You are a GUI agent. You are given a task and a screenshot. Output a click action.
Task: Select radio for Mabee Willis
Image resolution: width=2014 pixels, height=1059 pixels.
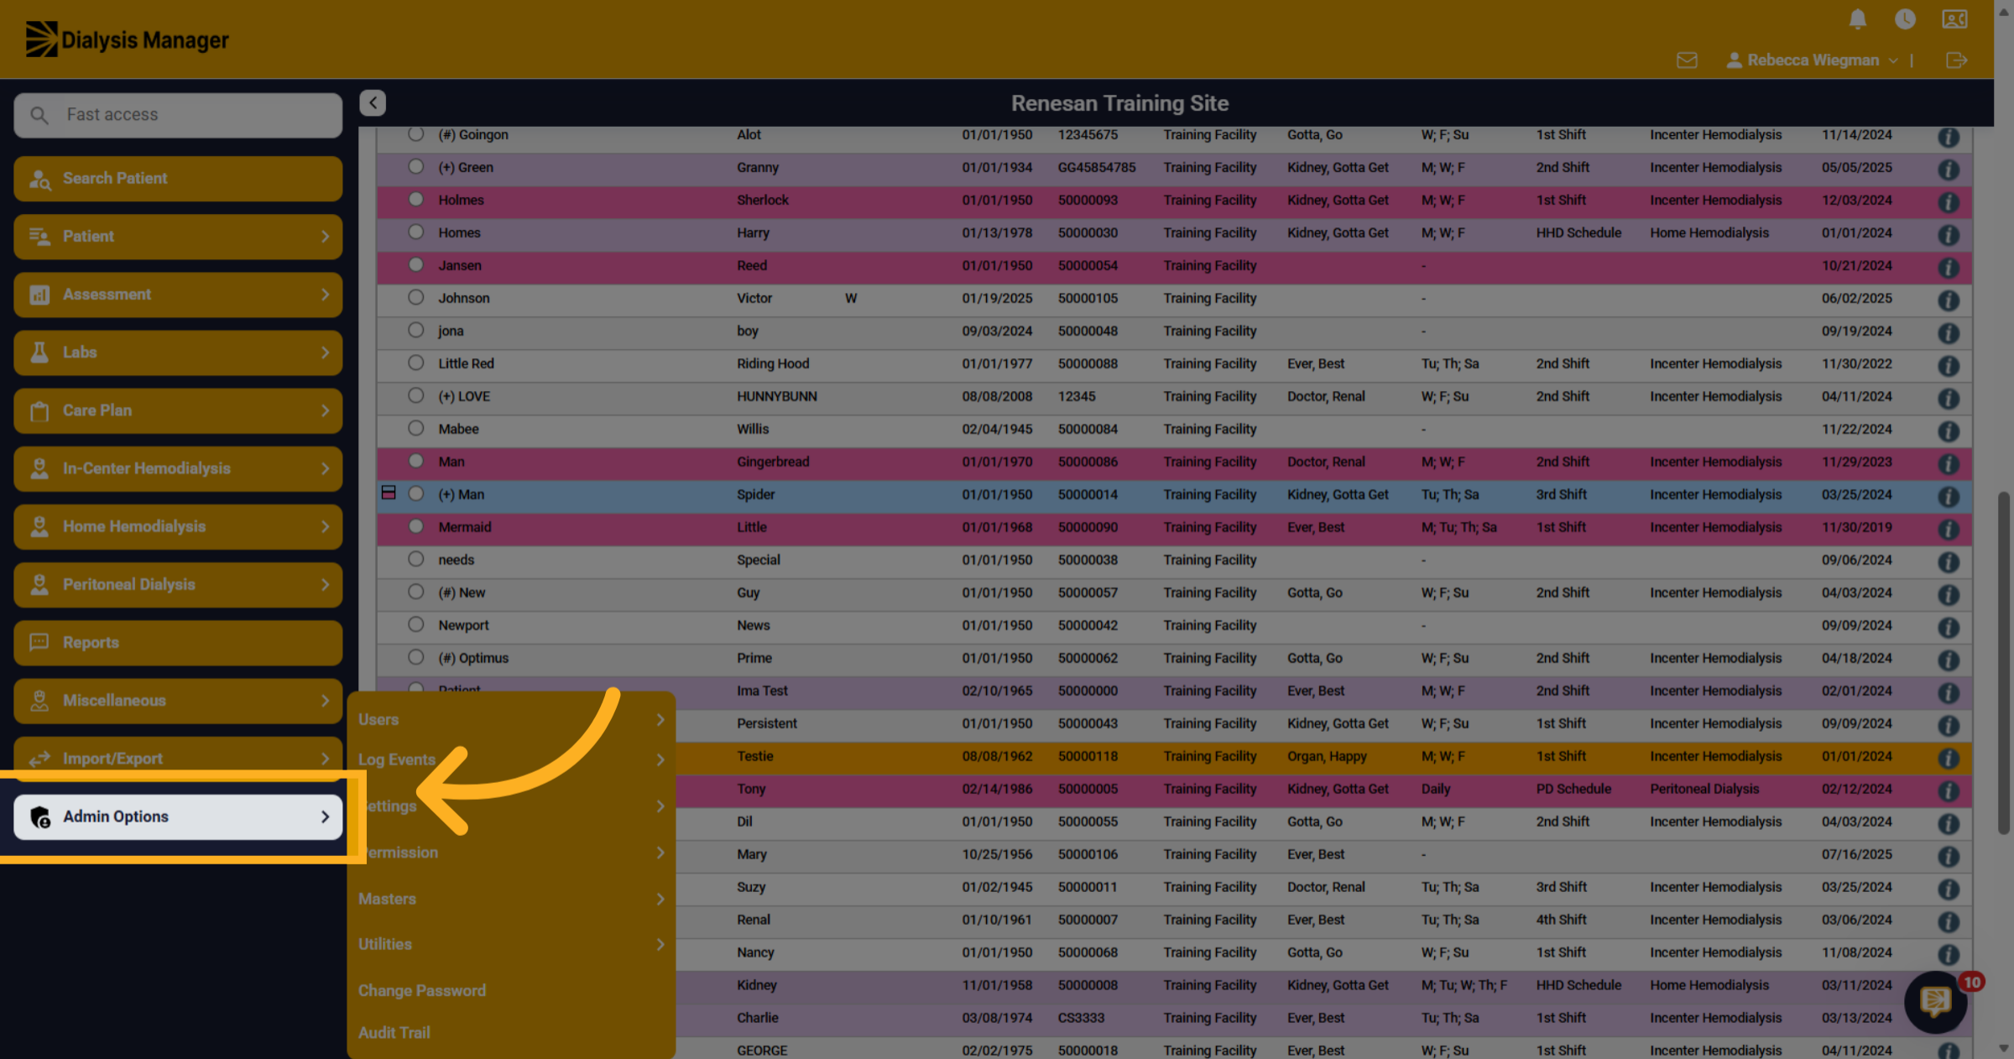[x=415, y=428]
